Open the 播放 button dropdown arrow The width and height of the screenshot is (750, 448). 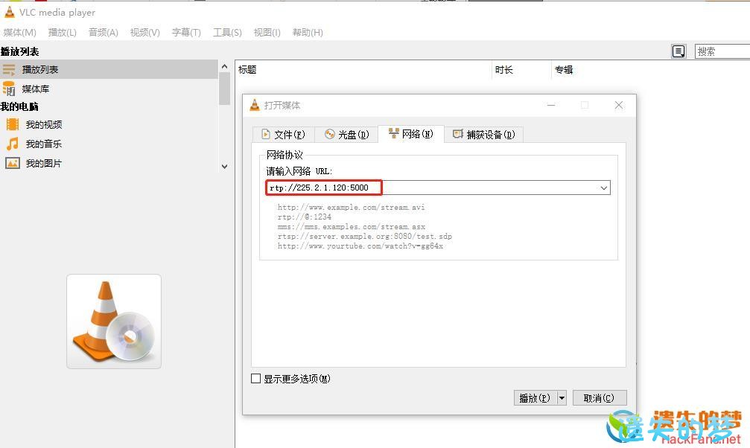click(x=562, y=398)
